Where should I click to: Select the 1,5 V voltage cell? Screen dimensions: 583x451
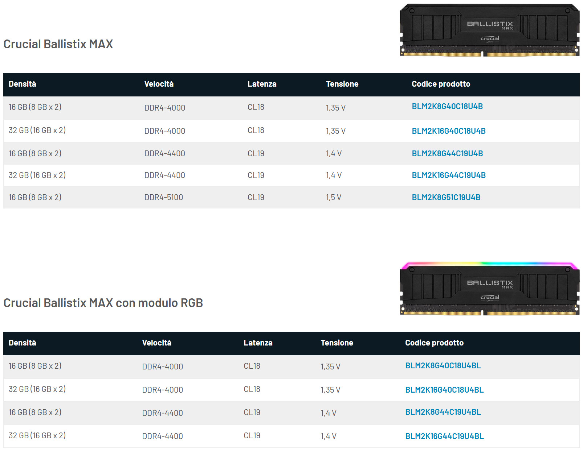(334, 198)
